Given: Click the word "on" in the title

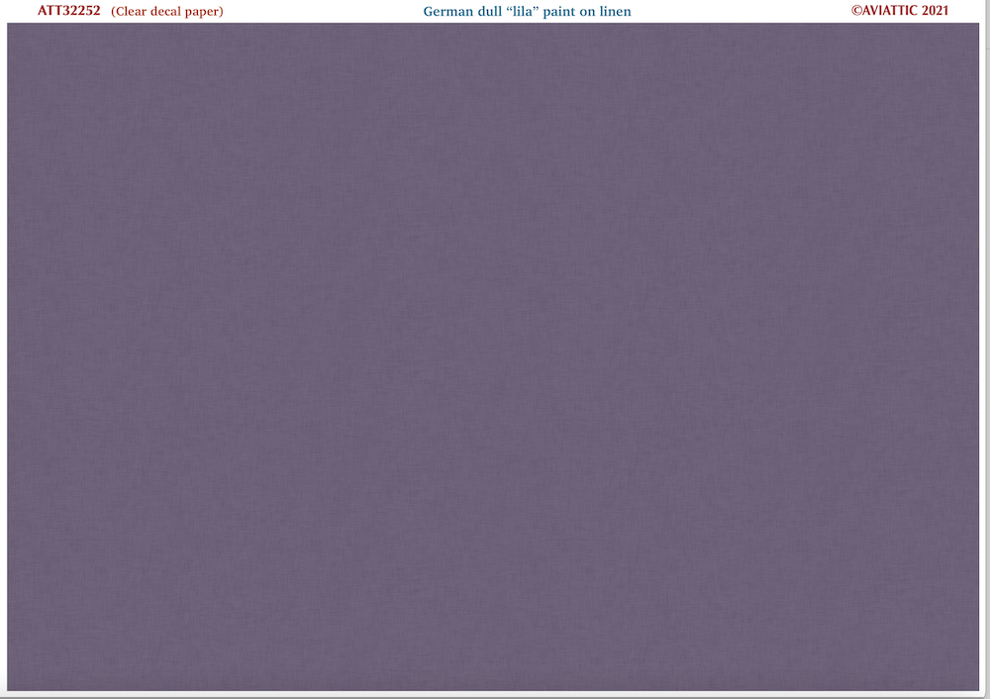Looking at the screenshot, I should (588, 12).
